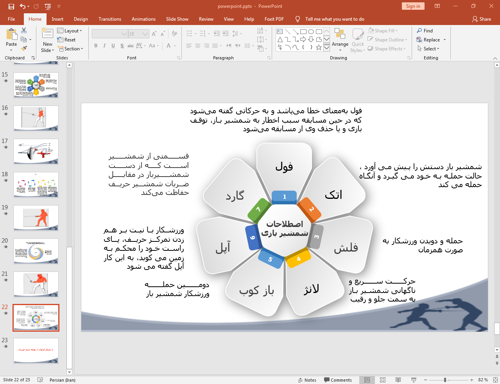Click the Share button

point(482,19)
